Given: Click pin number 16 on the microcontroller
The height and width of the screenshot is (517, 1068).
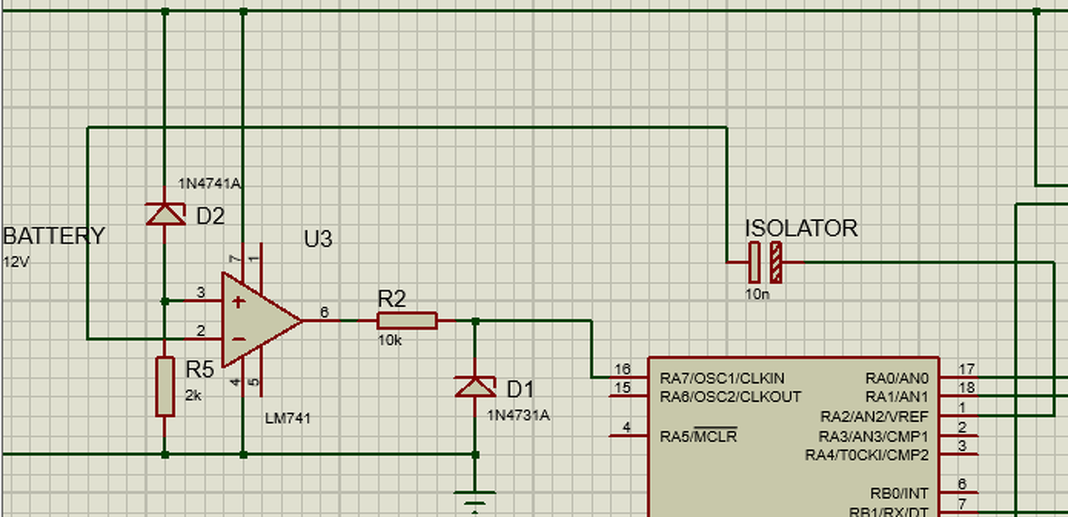Looking at the screenshot, I should [622, 369].
